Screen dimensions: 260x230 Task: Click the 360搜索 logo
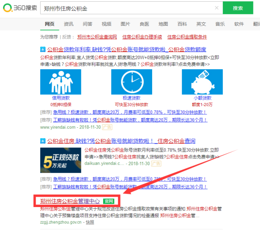20,8
